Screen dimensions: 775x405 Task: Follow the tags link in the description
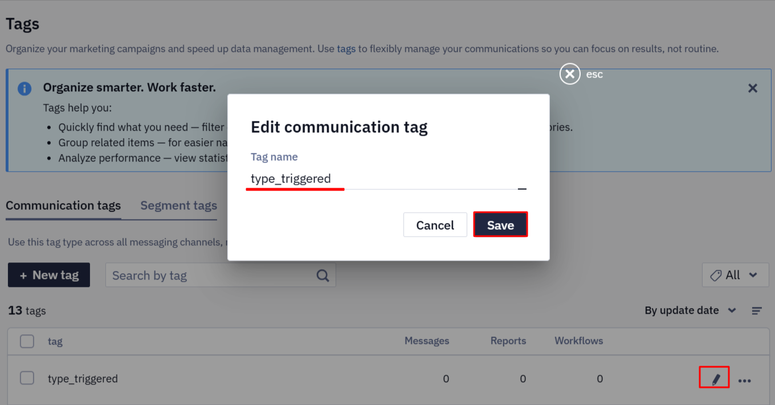pos(346,49)
